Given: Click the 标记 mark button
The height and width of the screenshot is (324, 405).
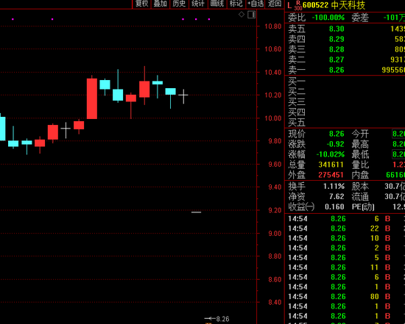Looking at the screenshot, I should 236,4.
